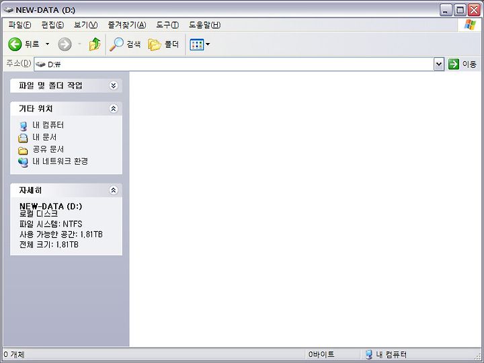The image size is (484, 363).
Task: Expand the Views dropdown arrow
Action: [208, 44]
